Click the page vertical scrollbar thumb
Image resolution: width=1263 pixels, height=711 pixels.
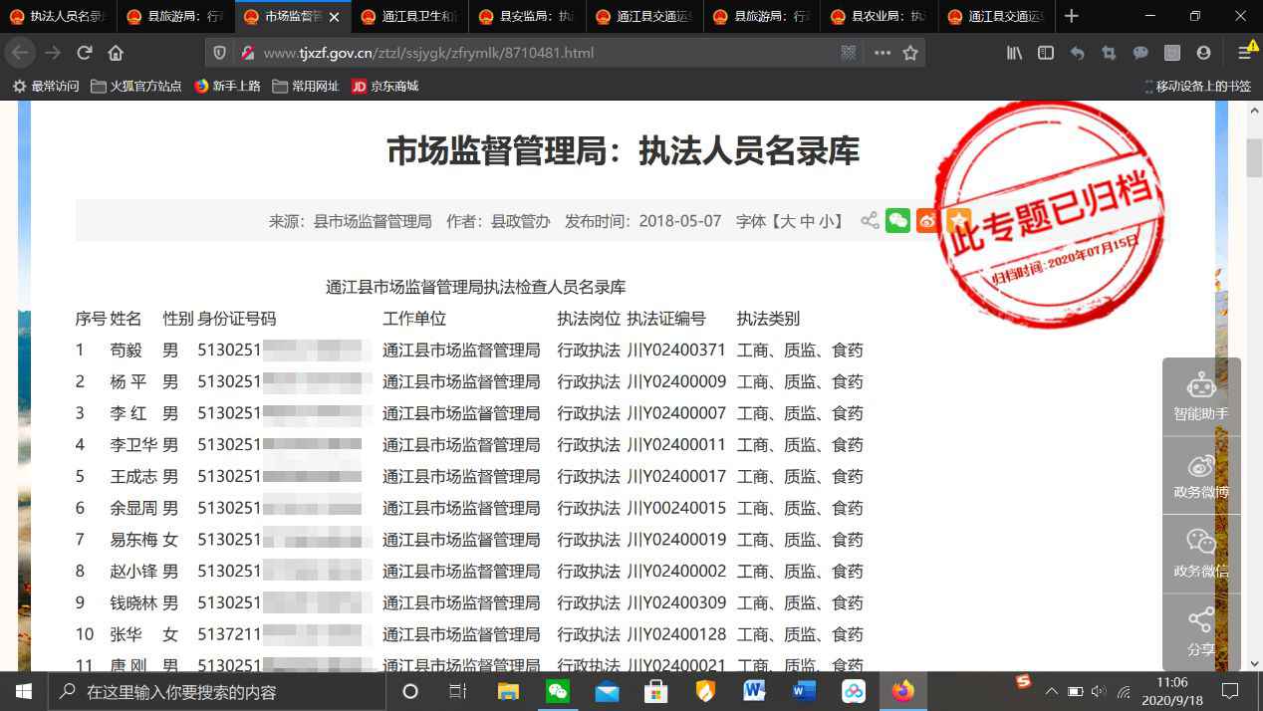pyautogui.click(x=1254, y=157)
